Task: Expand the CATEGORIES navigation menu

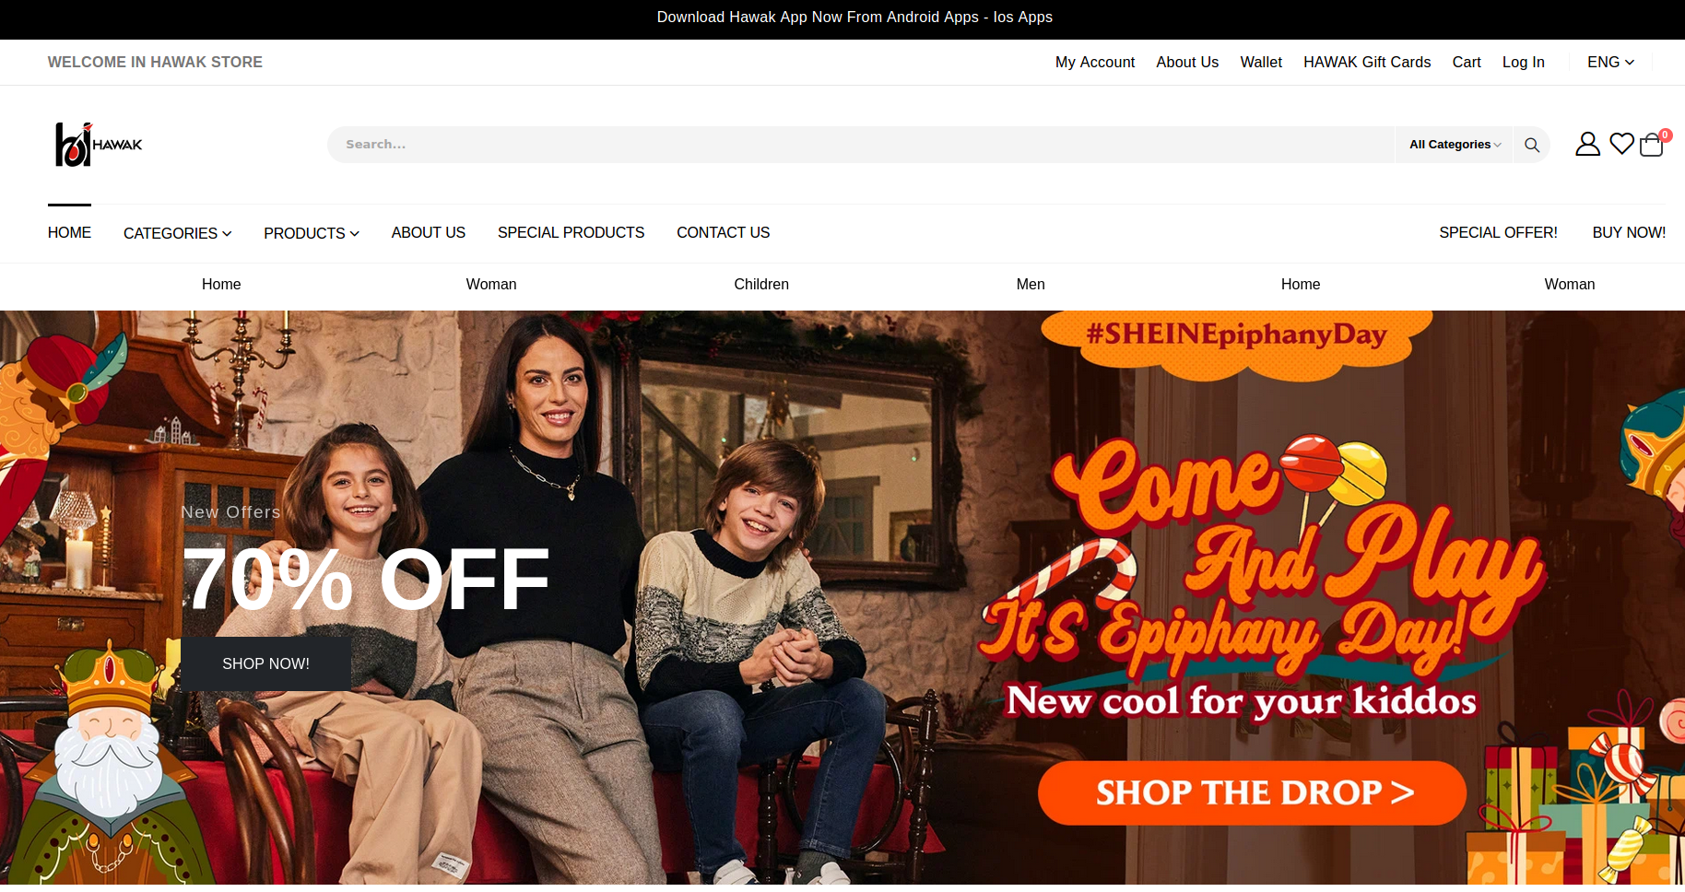Action: pos(178,233)
